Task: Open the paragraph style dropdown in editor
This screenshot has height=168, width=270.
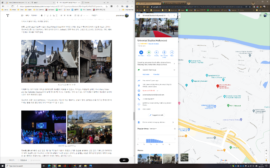Action: (x=28, y=15)
